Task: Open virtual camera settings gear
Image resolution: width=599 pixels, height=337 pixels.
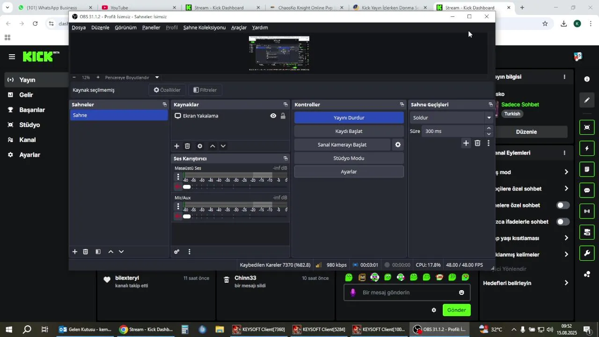Action: click(398, 145)
